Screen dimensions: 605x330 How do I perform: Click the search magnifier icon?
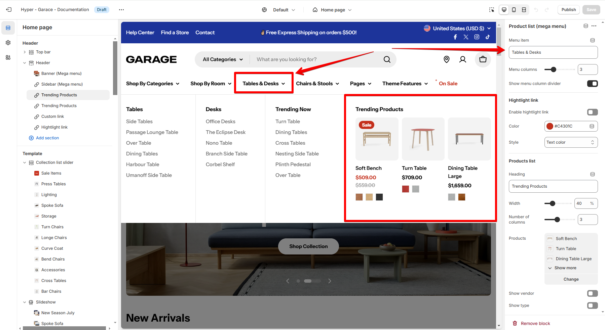coord(387,59)
